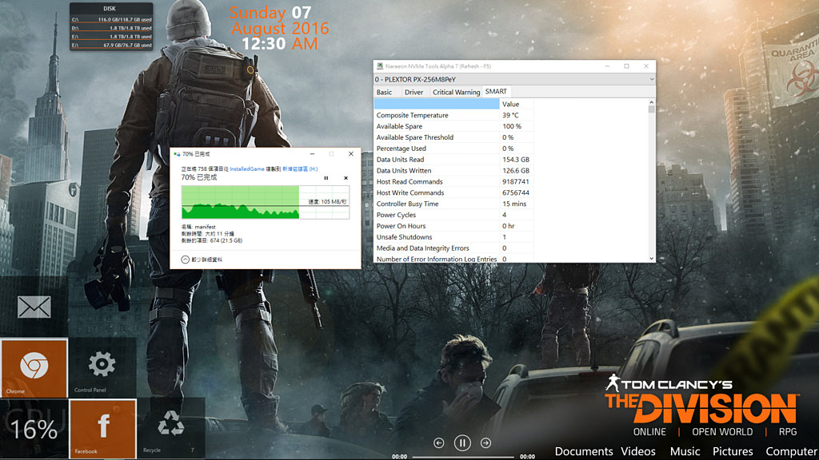Open the Pictures shortcut
819x460 pixels.
click(x=733, y=451)
